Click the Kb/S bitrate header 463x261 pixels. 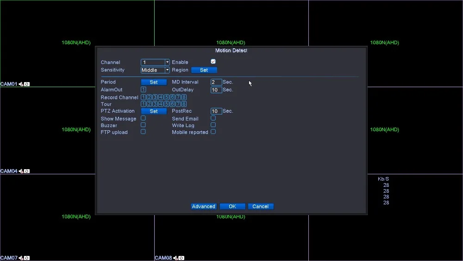click(383, 179)
